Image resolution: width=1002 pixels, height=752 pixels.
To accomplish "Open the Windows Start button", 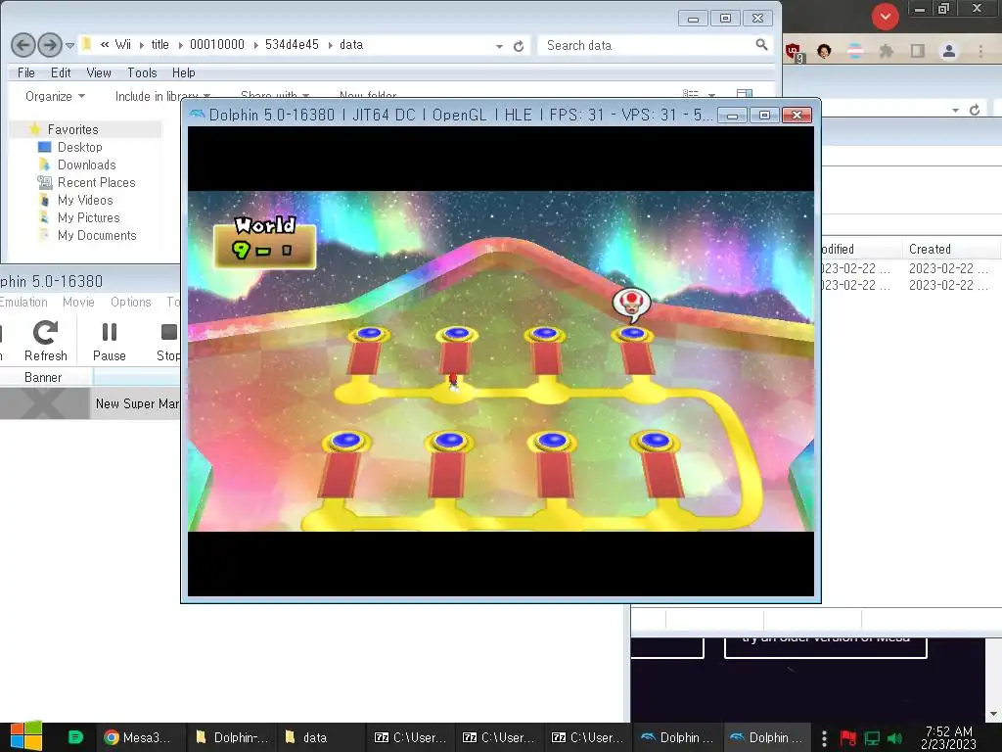I will (x=25, y=736).
